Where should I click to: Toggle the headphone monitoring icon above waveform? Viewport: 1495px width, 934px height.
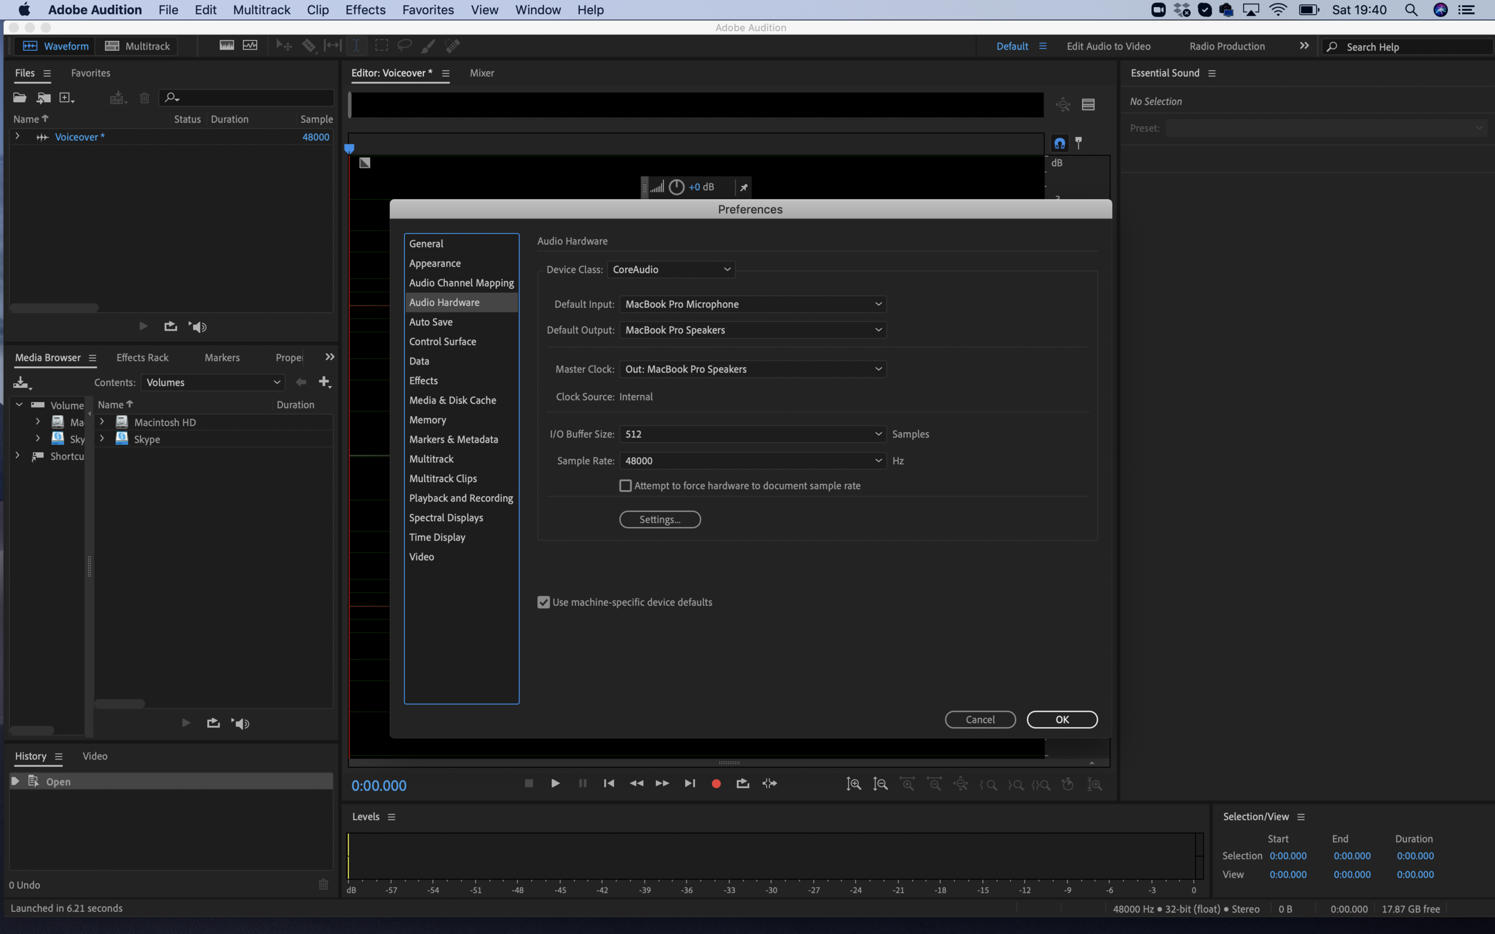[1059, 143]
